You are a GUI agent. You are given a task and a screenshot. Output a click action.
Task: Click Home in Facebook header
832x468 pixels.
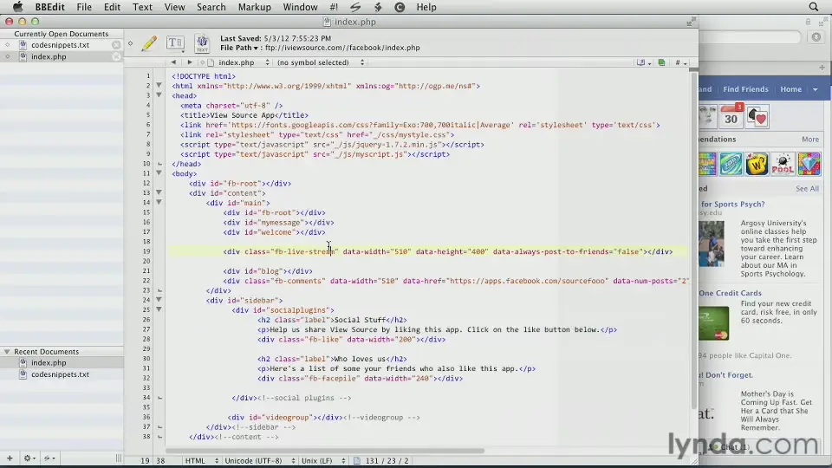[790, 89]
